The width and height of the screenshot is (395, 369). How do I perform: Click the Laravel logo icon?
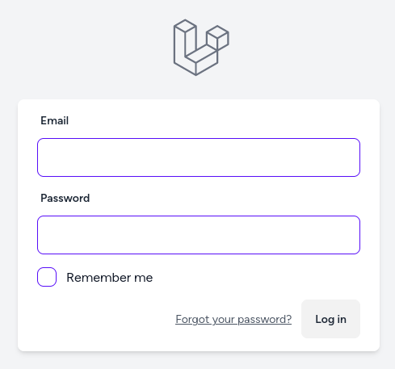pyautogui.click(x=201, y=48)
